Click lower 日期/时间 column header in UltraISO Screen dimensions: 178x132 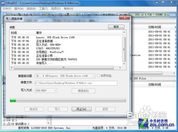coord(155,85)
